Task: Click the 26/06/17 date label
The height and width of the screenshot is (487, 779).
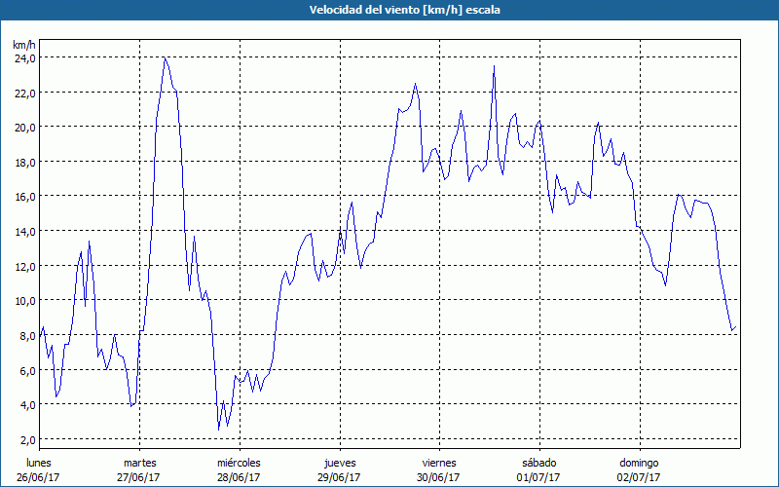Action: point(40,477)
